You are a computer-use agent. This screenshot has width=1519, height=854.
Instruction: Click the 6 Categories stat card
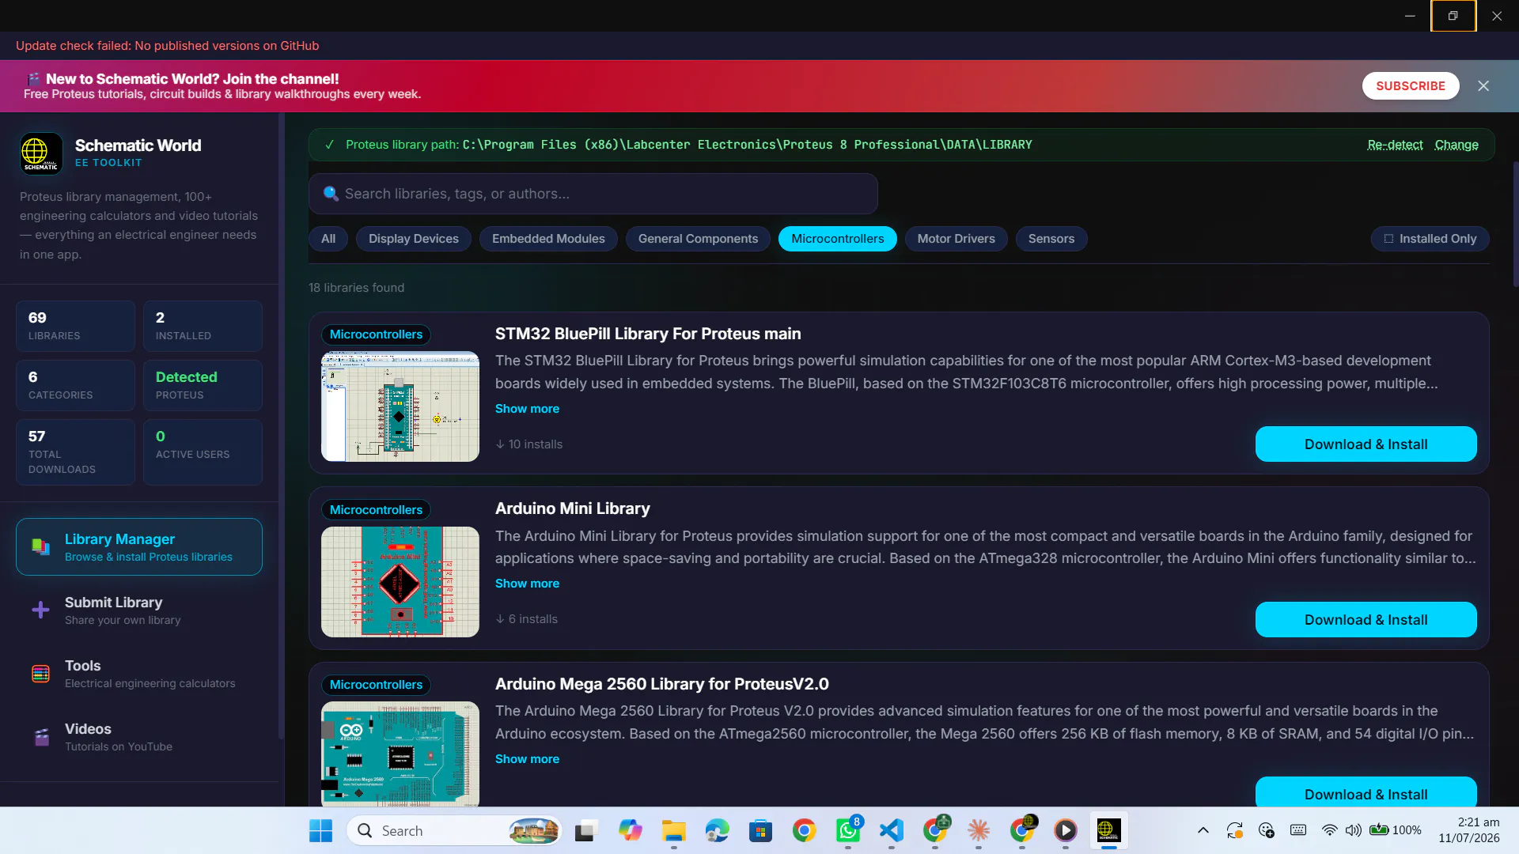coord(75,385)
